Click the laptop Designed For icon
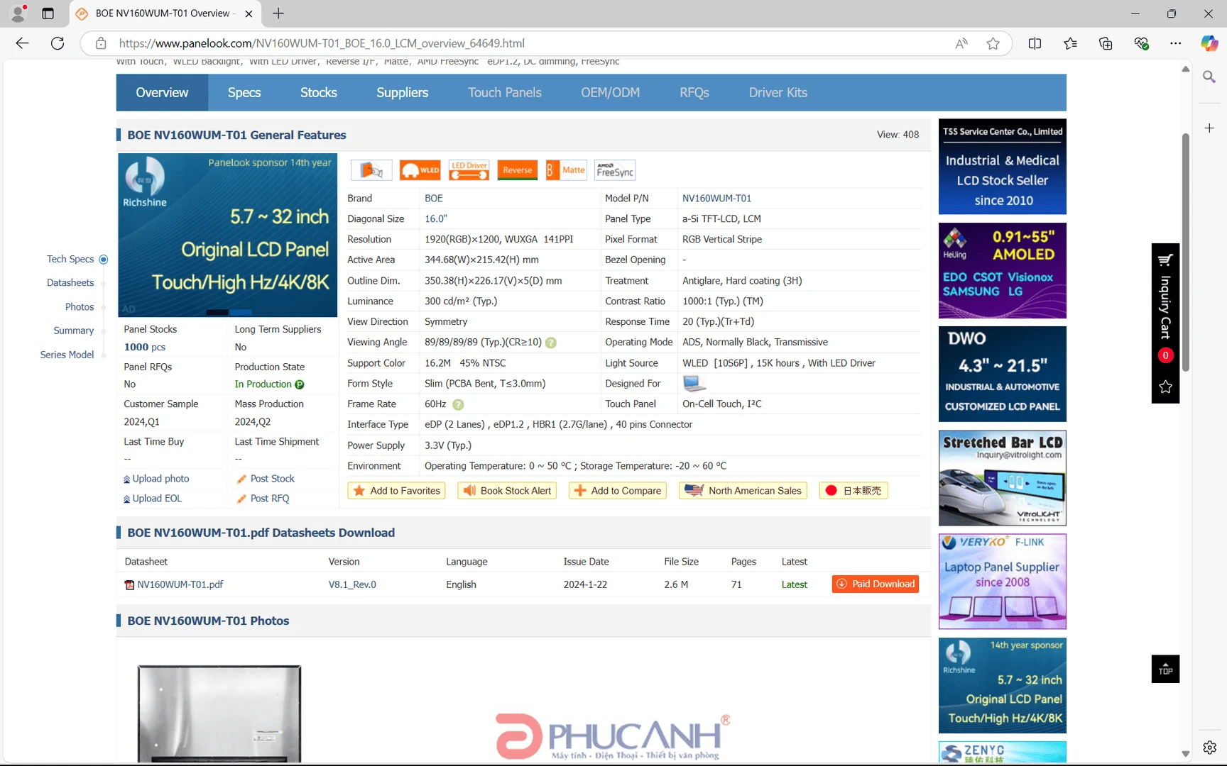 pos(694,384)
